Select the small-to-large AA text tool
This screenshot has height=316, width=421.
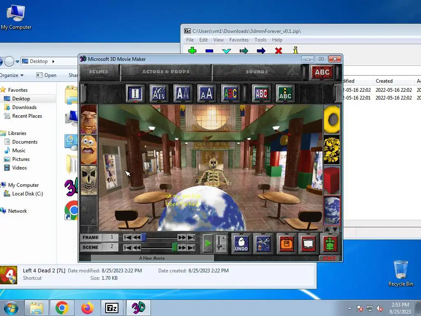coord(206,93)
